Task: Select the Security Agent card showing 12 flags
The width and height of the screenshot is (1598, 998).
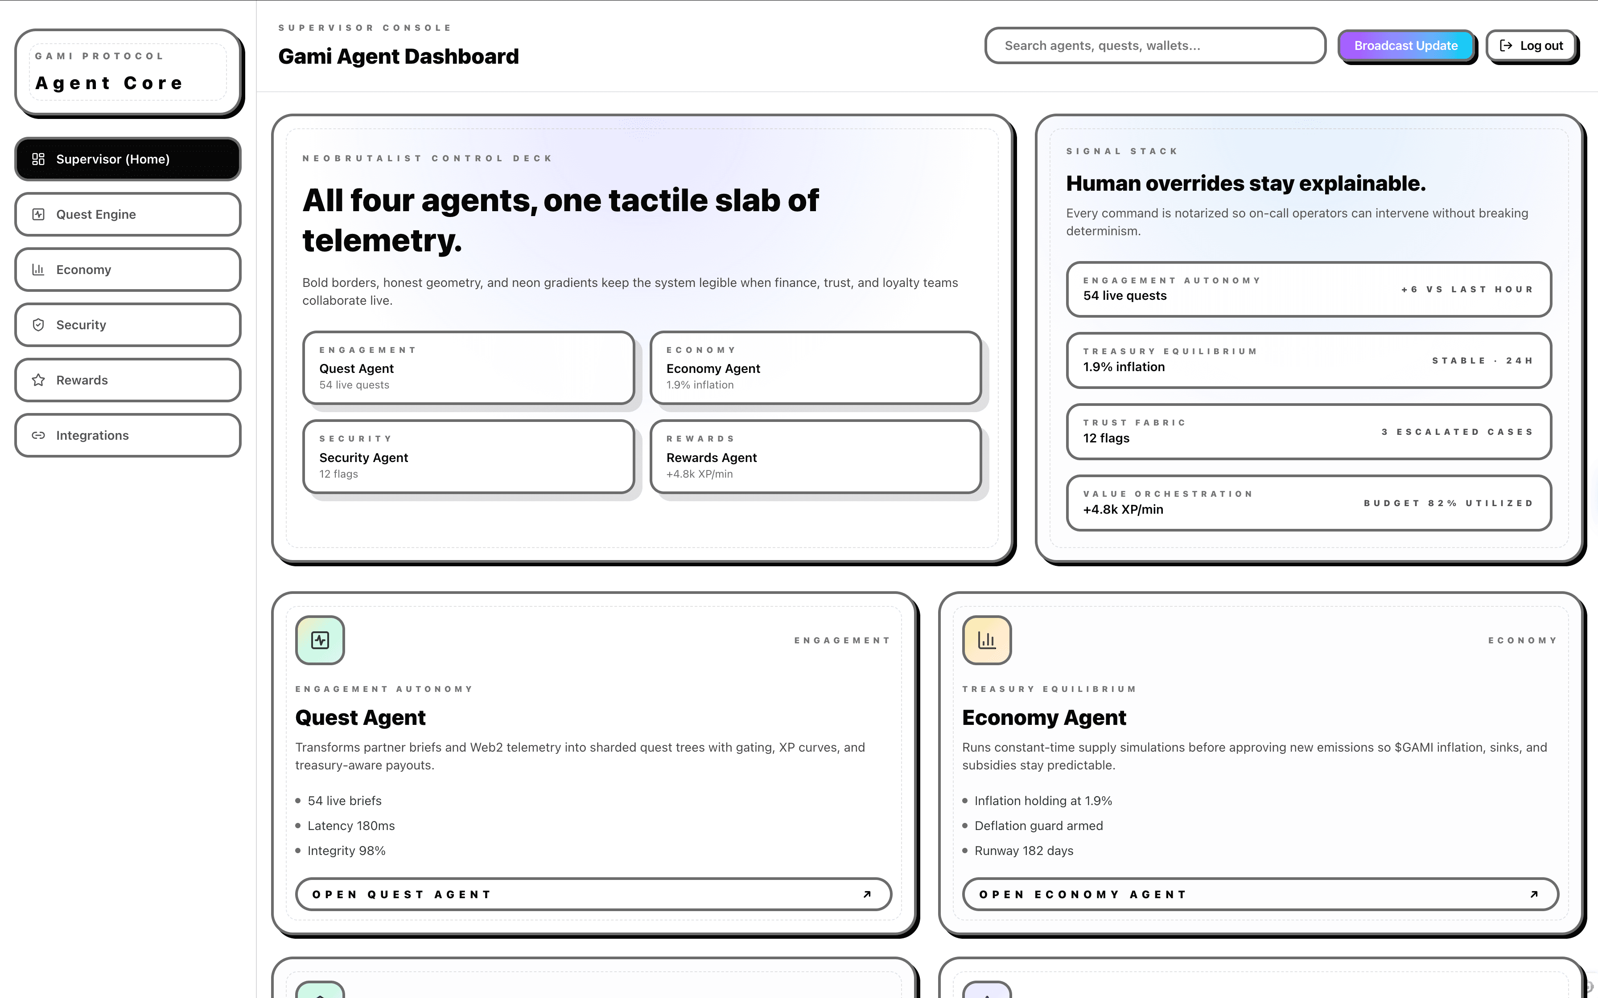Action: coord(468,457)
